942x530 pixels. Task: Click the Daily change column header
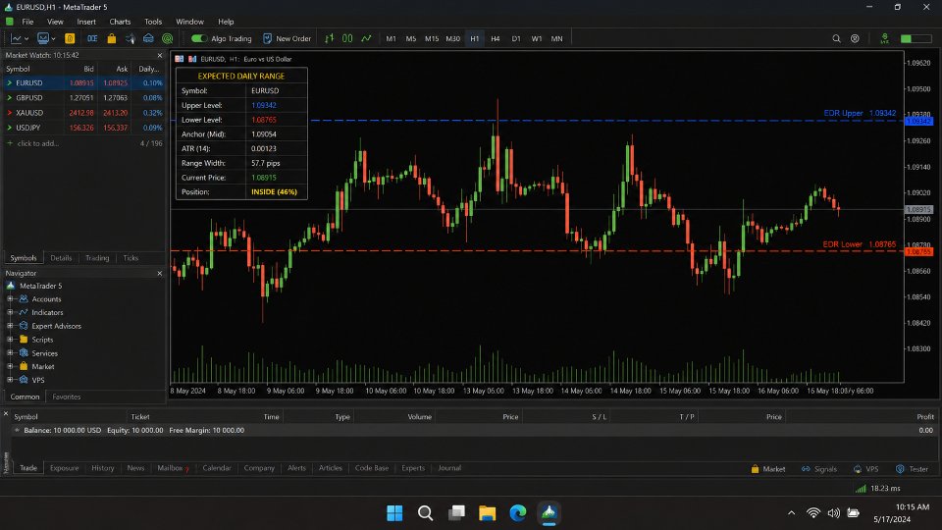[148, 69]
